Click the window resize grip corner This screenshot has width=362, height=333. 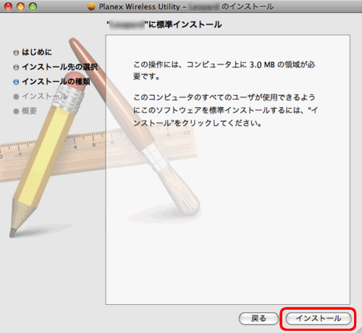point(359,330)
